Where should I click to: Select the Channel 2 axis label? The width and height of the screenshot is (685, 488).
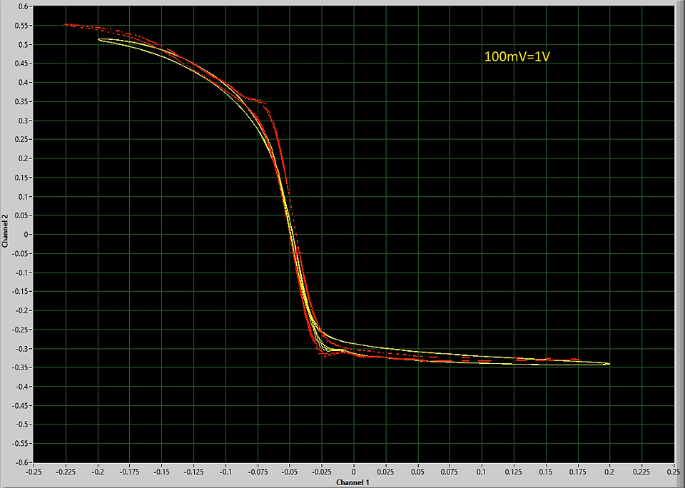point(5,232)
